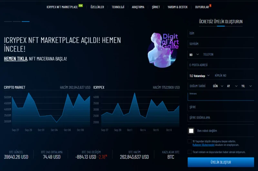Click the Şifre password field

(221, 107)
